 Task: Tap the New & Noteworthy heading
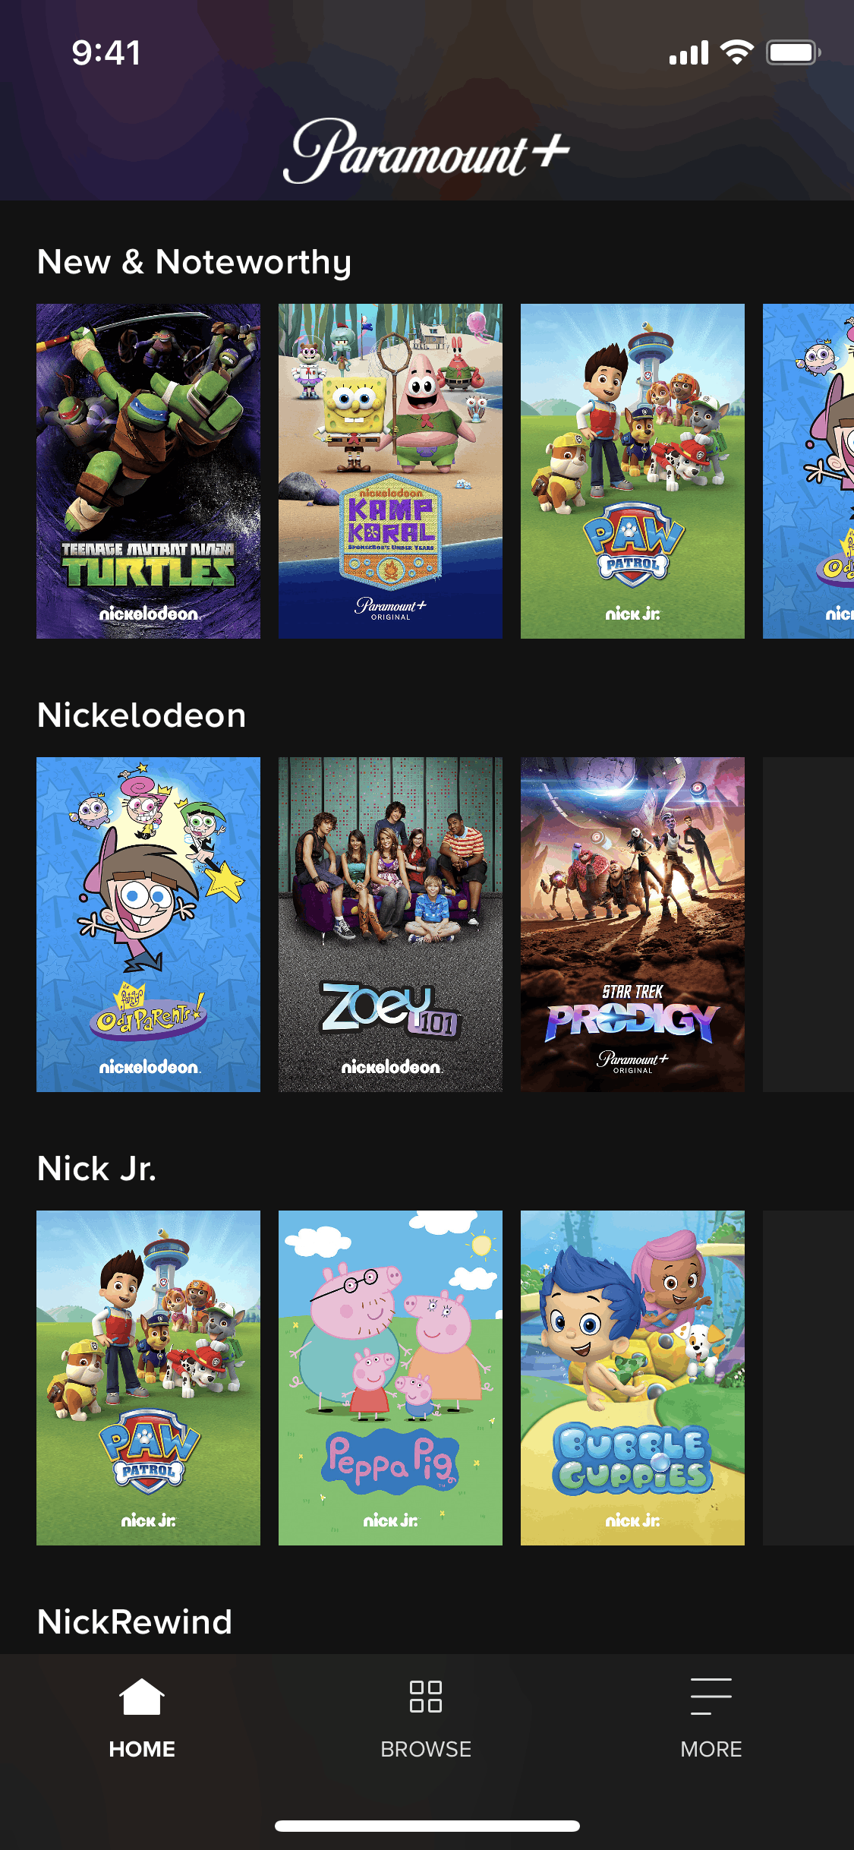(x=194, y=263)
